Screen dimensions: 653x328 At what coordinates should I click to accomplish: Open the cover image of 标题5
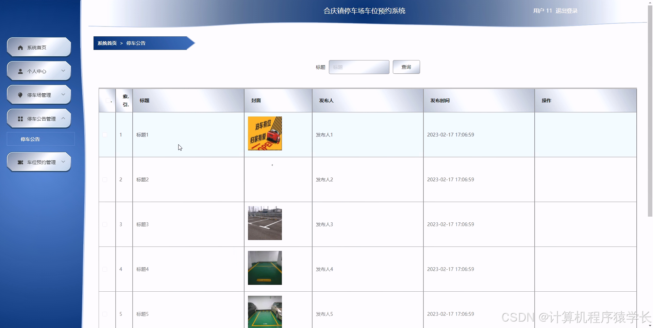pos(265,312)
